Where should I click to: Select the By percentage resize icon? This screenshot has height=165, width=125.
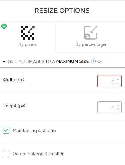pos(91,33)
